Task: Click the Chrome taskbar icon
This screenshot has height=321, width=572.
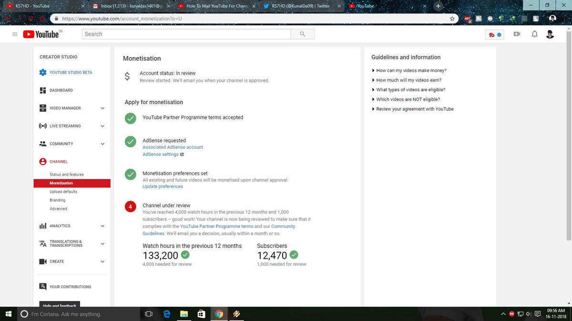Action: click(219, 314)
